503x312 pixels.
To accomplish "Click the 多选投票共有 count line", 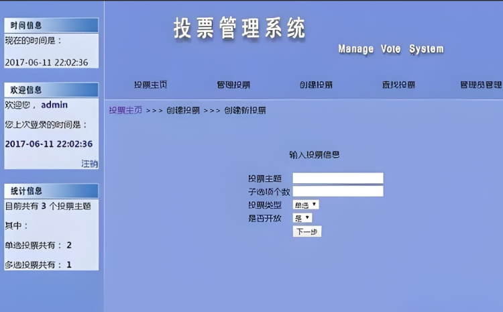I will pos(38,265).
